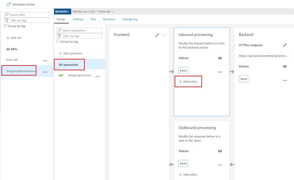Edit the HTTP(s) endpoint pencil icon
This screenshot has height=180, width=294.
pyautogui.click(x=285, y=45)
